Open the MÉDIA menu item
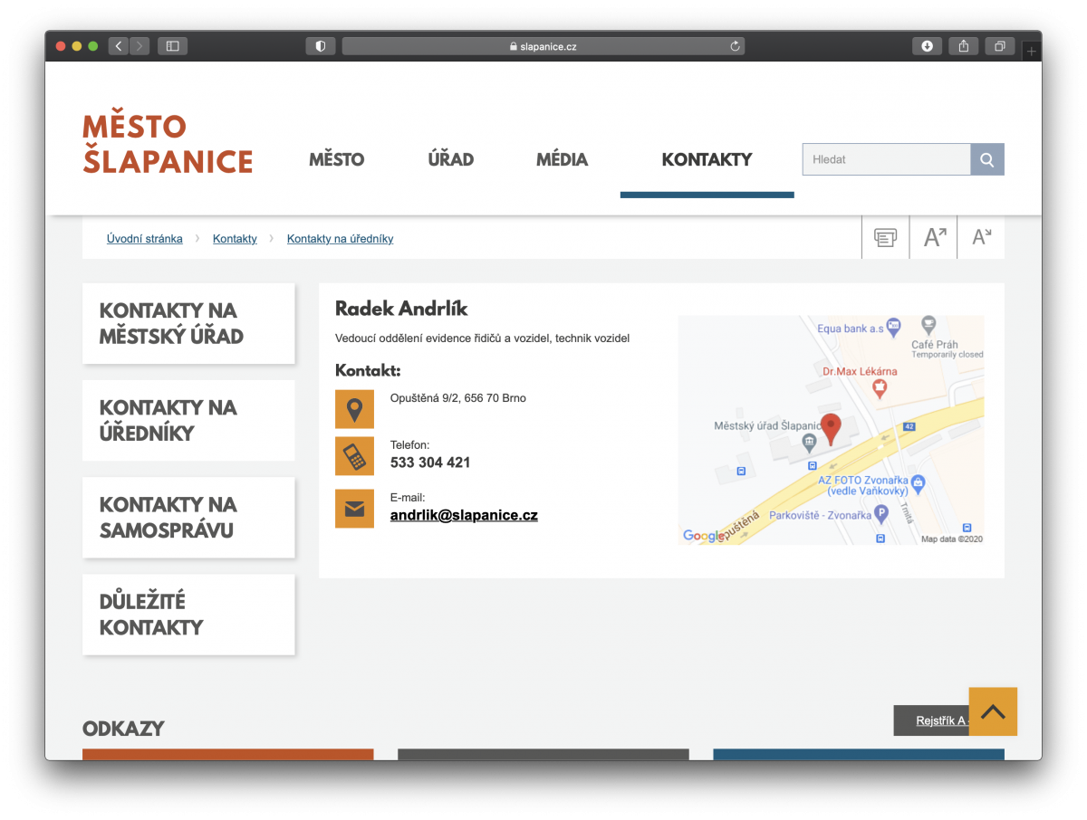The width and height of the screenshot is (1087, 820). pyautogui.click(x=562, y=160)
